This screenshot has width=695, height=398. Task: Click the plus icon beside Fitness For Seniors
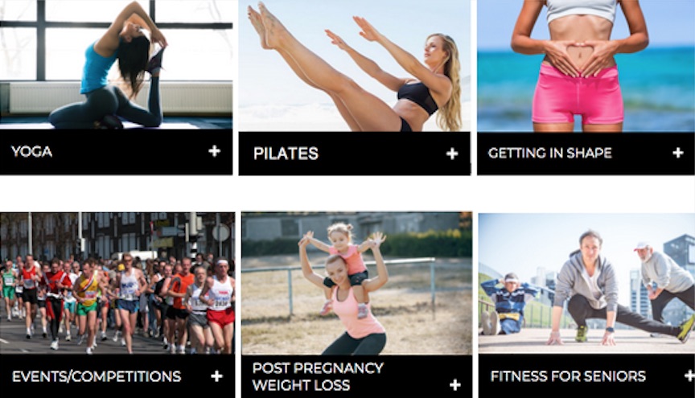[x=689, y=376]
